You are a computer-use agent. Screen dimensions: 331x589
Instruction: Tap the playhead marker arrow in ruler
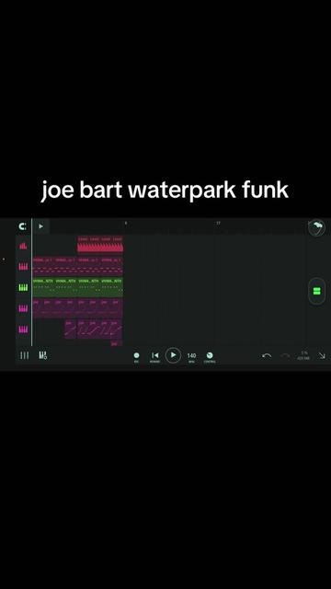40,226
